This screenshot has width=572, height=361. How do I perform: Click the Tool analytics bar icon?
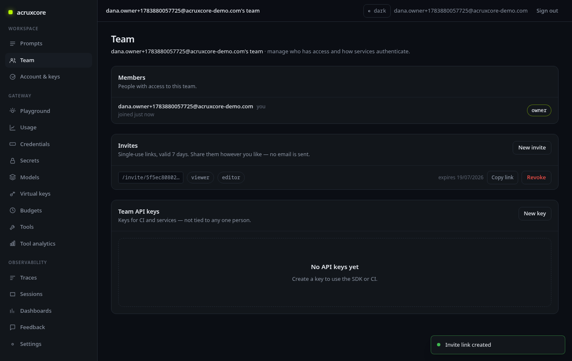(13, 244)
